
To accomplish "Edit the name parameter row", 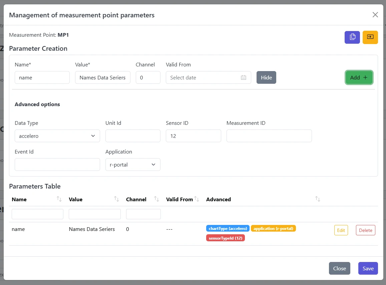I will coord(341,230).
